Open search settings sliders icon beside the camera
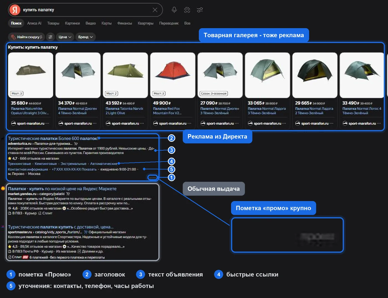 coord(200,10)
